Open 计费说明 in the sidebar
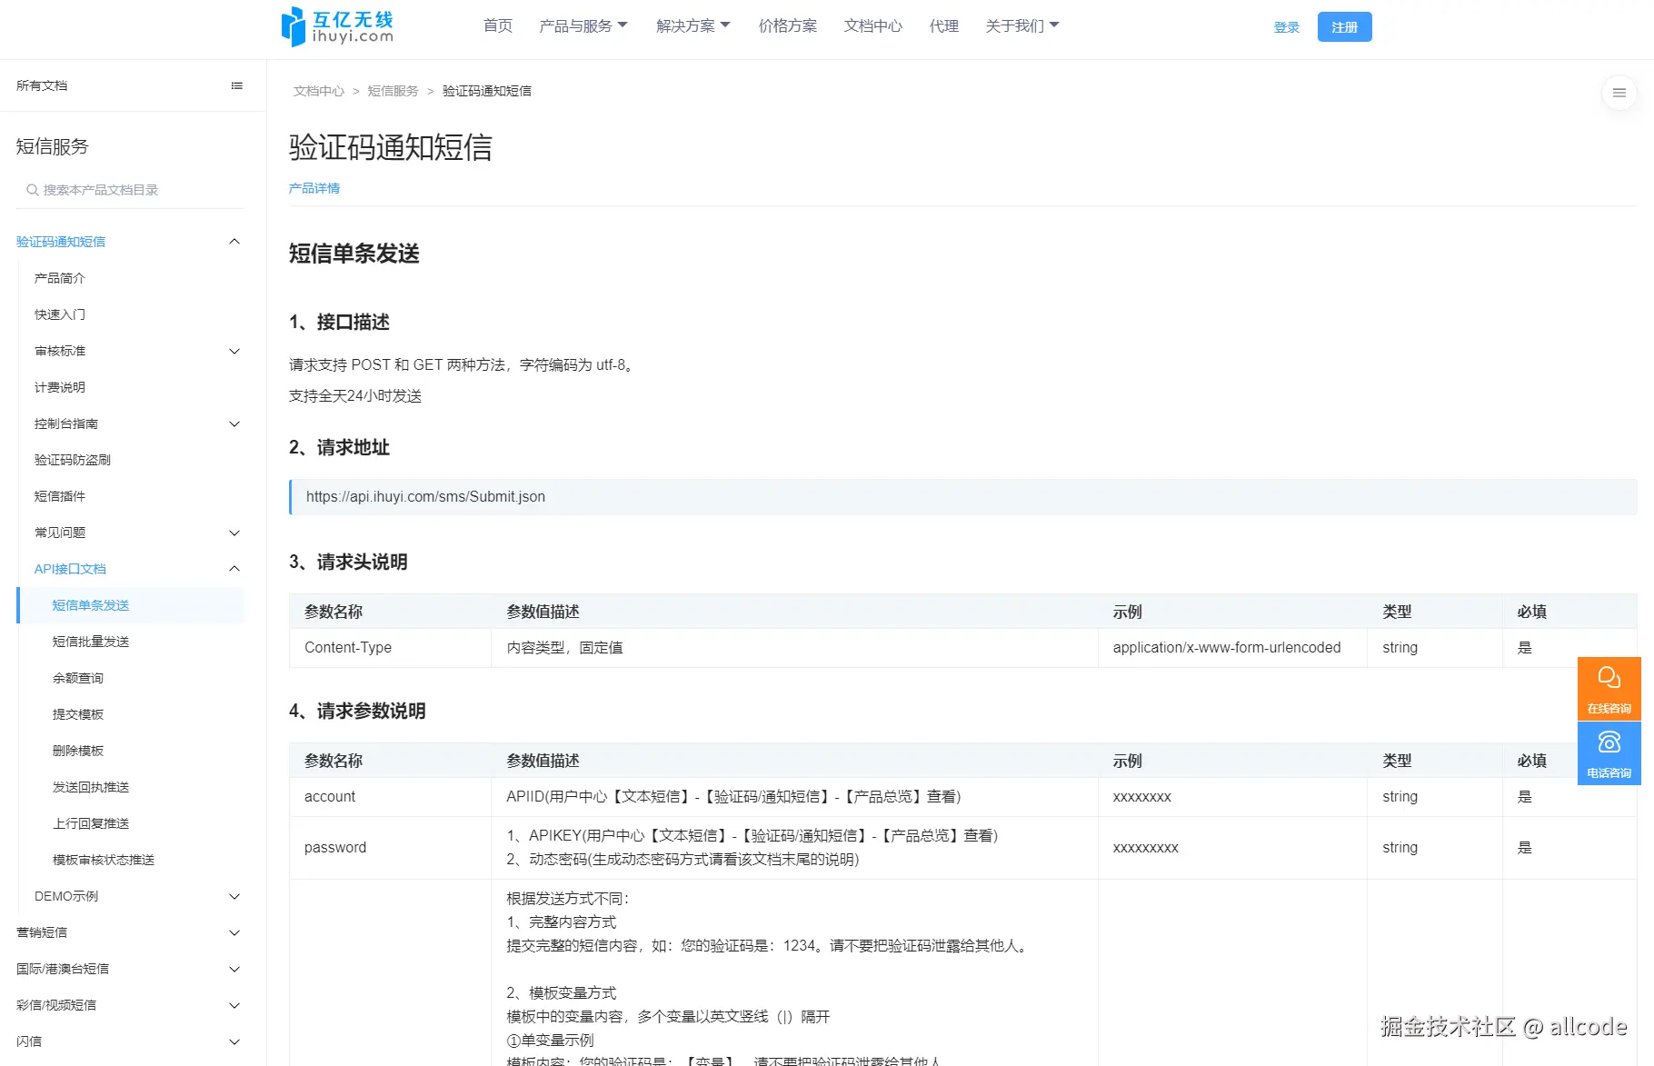The image size is (1654, 1066). [60, 387]
